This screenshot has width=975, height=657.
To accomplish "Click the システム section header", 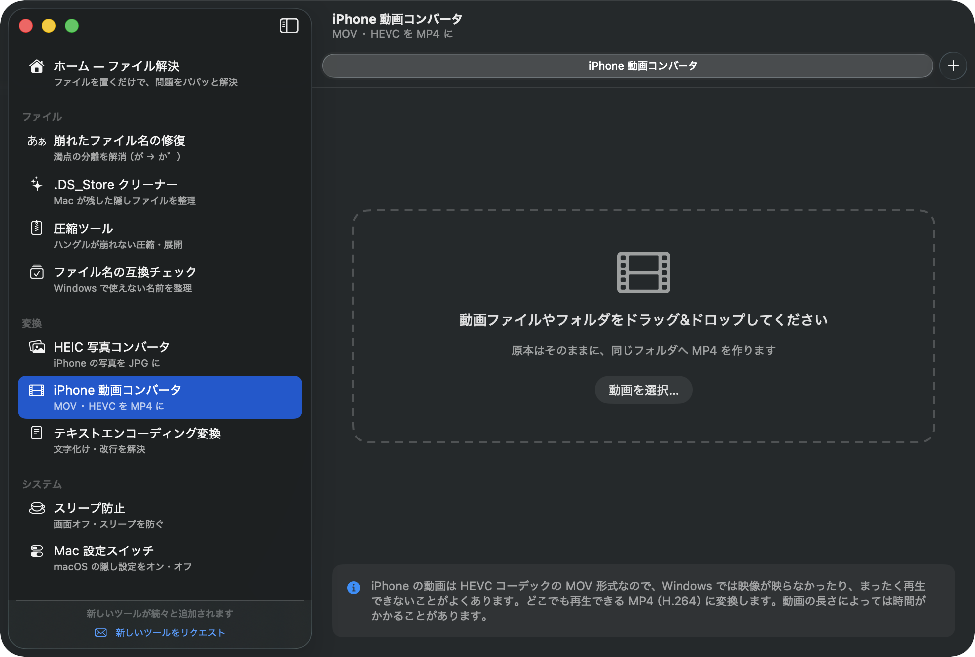I will [x=42, y=484].
